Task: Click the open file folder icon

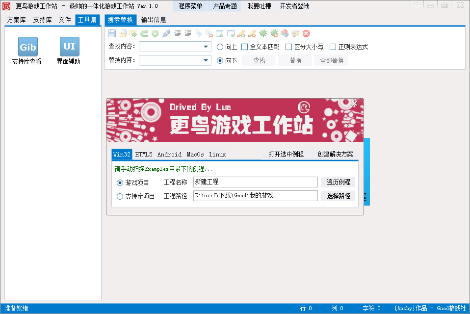Action: pyautogui.click(x=123, y=33)
